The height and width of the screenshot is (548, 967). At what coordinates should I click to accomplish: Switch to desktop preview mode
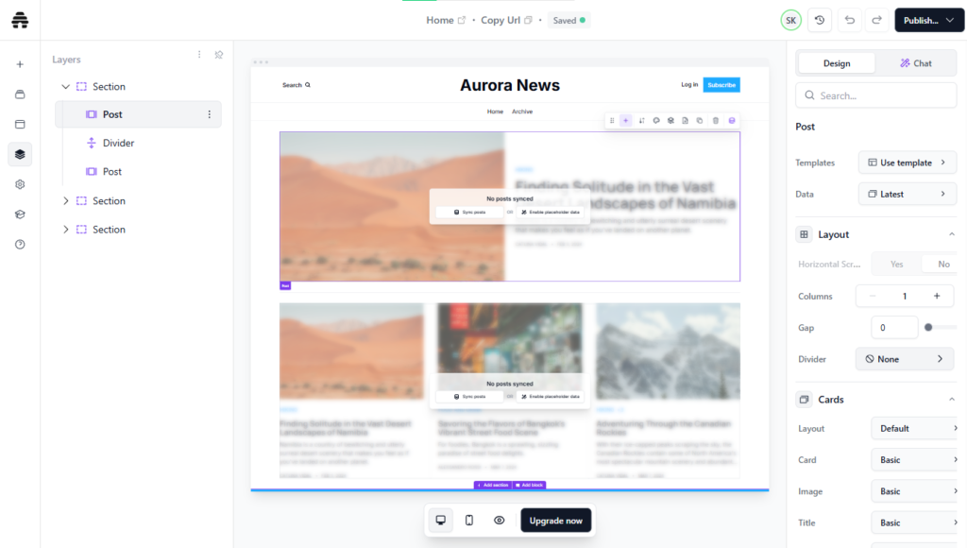(440, 521)
